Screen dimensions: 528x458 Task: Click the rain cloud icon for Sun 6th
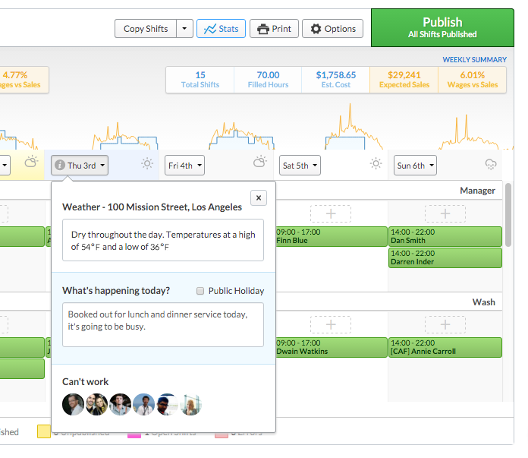pyautogui.click(x=491, y=164)
